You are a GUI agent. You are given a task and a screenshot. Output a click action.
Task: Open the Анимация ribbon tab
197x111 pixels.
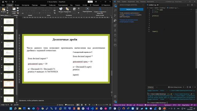(43, 5)
